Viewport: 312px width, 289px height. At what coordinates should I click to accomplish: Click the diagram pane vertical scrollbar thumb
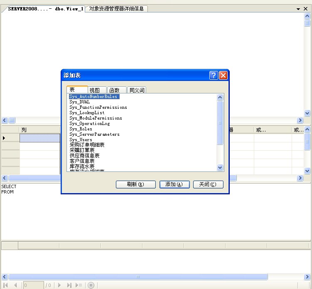pyautogui.click(x=307, y=23)
